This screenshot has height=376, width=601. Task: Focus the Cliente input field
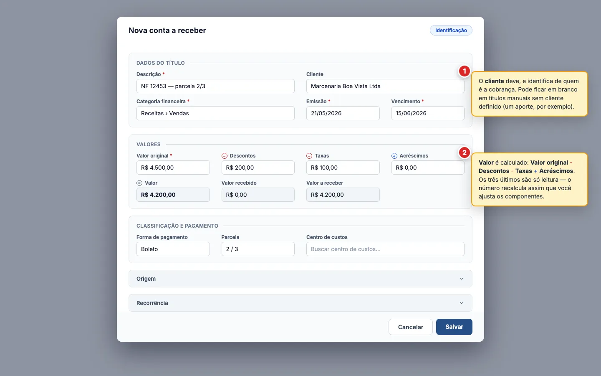385,86
